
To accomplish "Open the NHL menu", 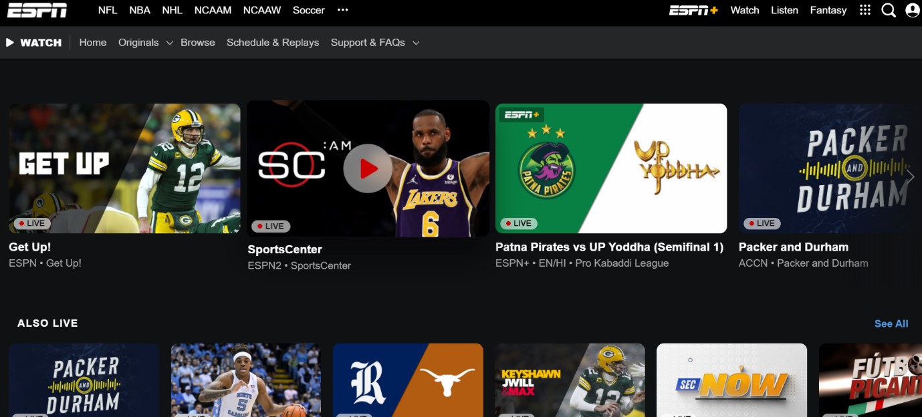I will click(172, 10).
